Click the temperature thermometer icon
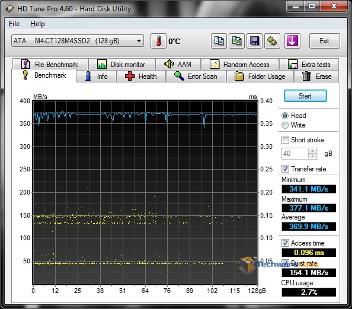The height and width of the screenshot is (309, 352). point(158,41)
